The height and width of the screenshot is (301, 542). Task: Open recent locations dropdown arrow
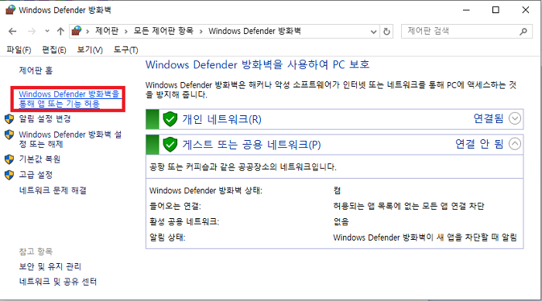click(x=47, y=32)
